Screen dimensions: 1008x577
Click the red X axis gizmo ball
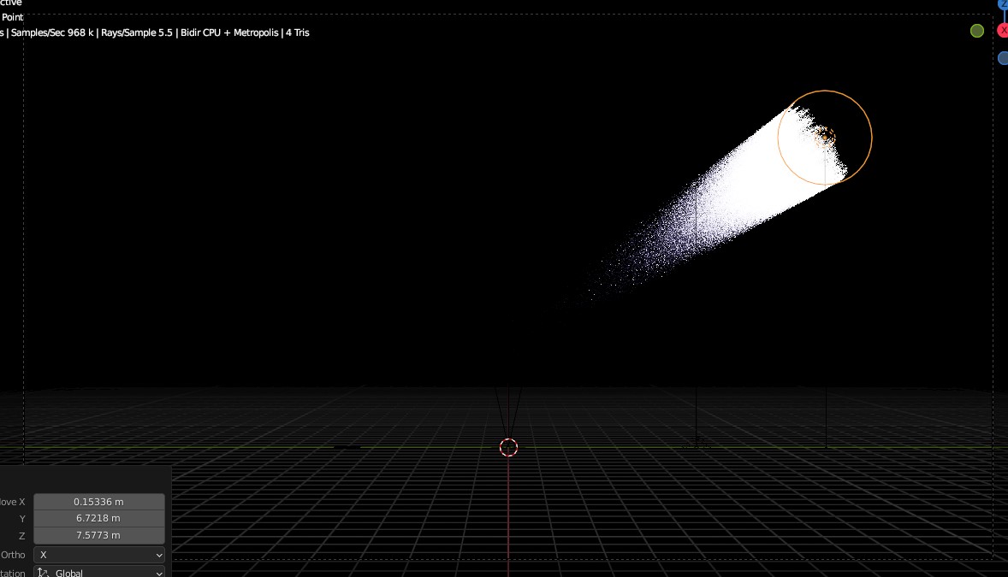coord(1003,31)
